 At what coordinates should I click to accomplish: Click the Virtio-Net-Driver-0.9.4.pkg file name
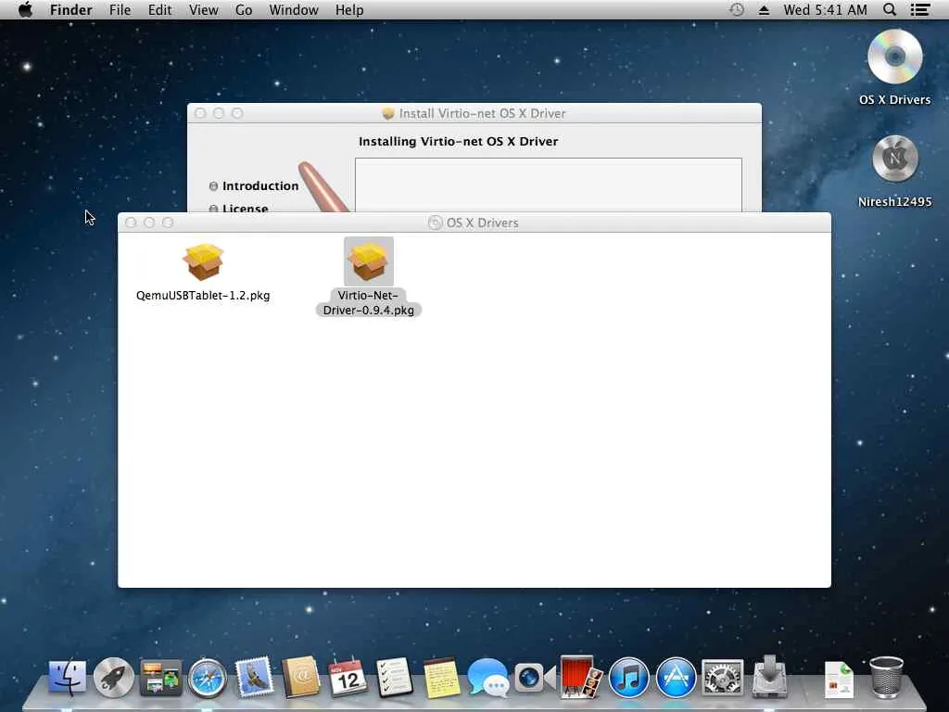pos(369,303)
